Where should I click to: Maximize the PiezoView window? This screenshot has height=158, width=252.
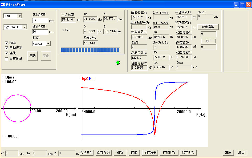tap(242, 4)
